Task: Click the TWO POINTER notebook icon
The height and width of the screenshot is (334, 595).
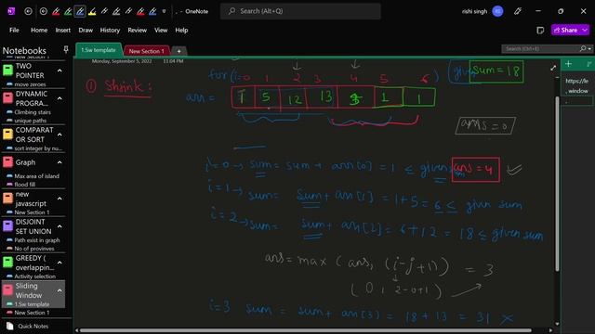Action: (8, 71)
